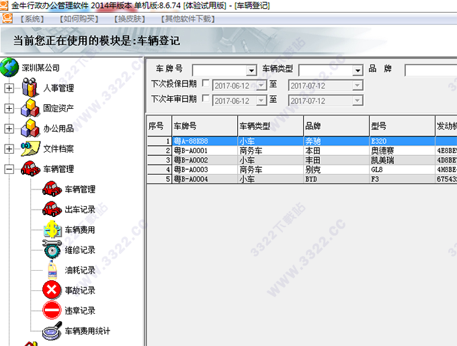
Task: Enable the 下次年审日期 checkbox
Action: 206,99
